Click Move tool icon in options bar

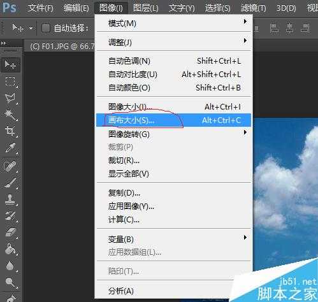(17, 27)
